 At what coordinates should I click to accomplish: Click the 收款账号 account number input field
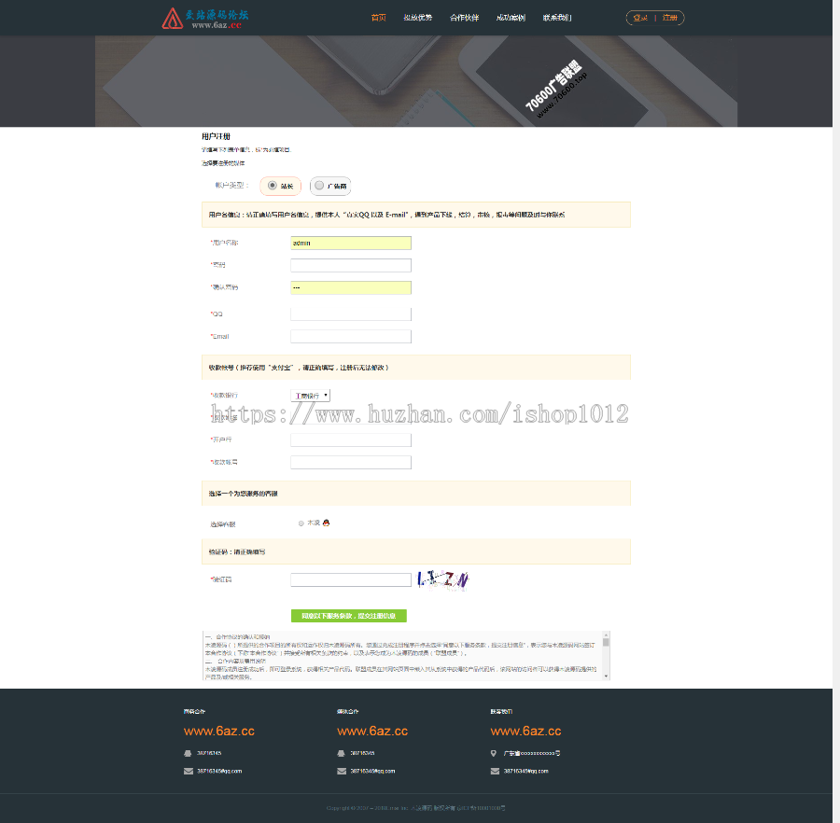click(351, 462)
